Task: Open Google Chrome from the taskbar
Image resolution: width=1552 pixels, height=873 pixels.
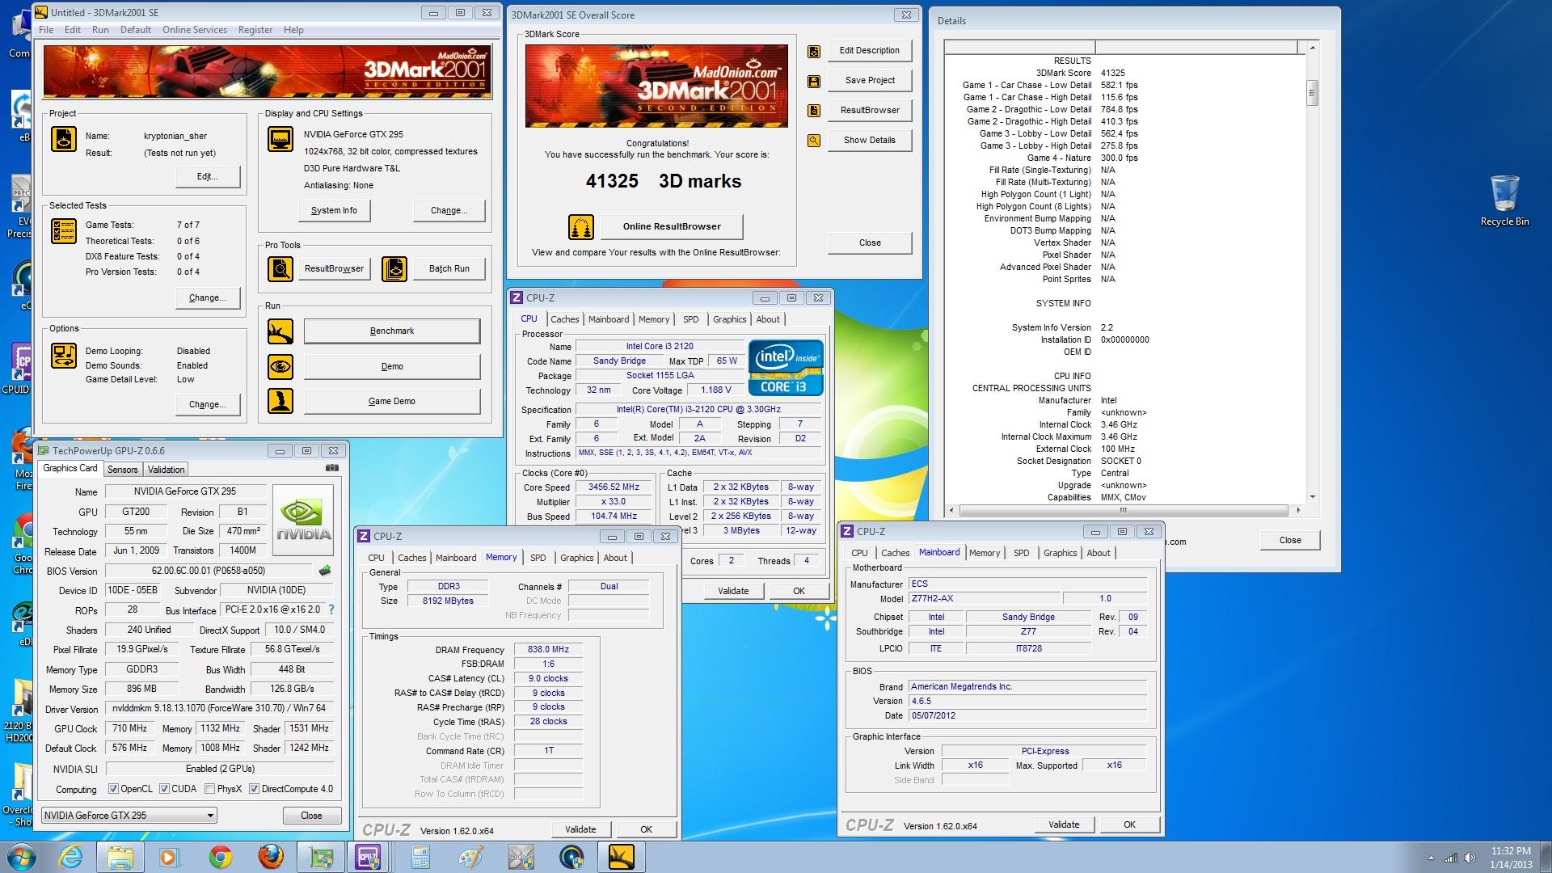Action: pyautogui.click(x=221, y=857)
